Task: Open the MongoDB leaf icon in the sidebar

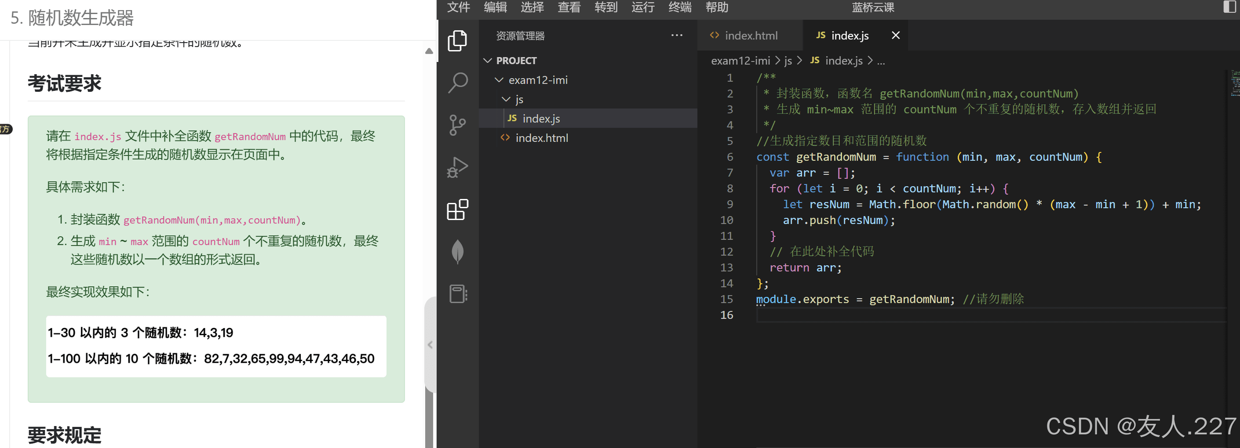Action: coord(458,251)
